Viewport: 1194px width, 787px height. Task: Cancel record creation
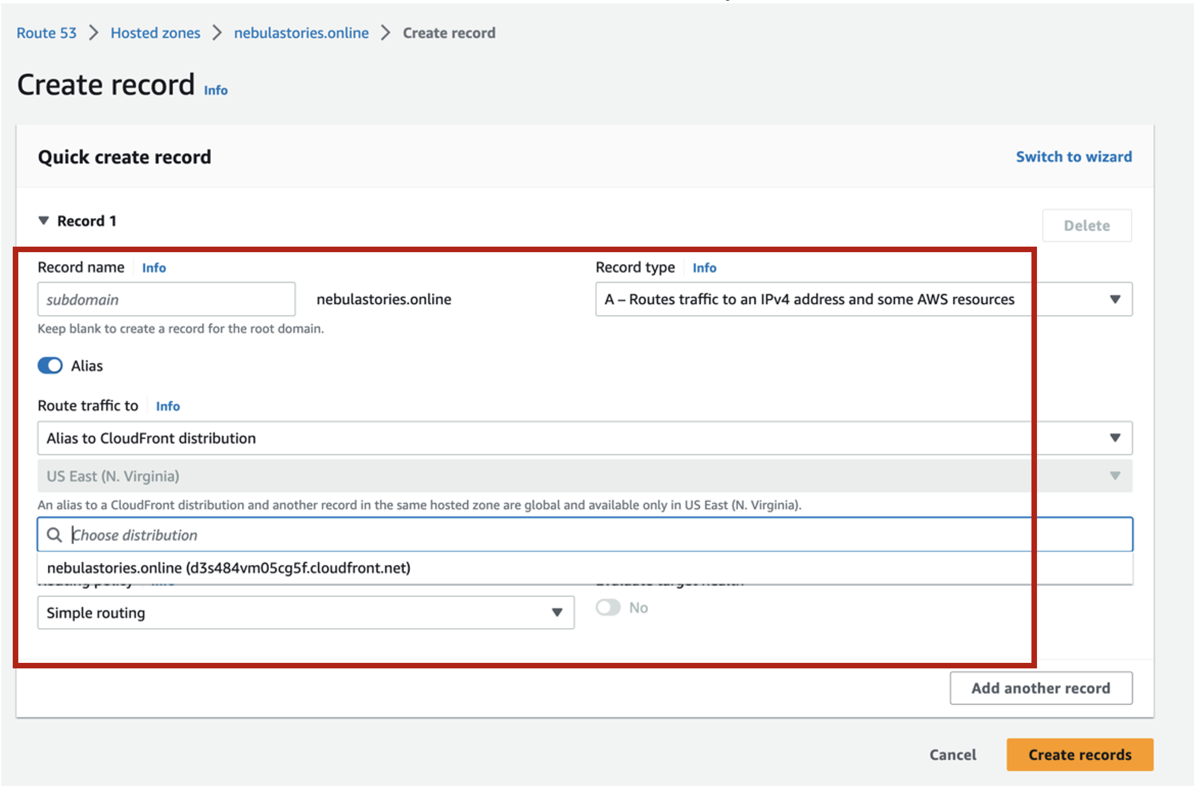[953, 755]
